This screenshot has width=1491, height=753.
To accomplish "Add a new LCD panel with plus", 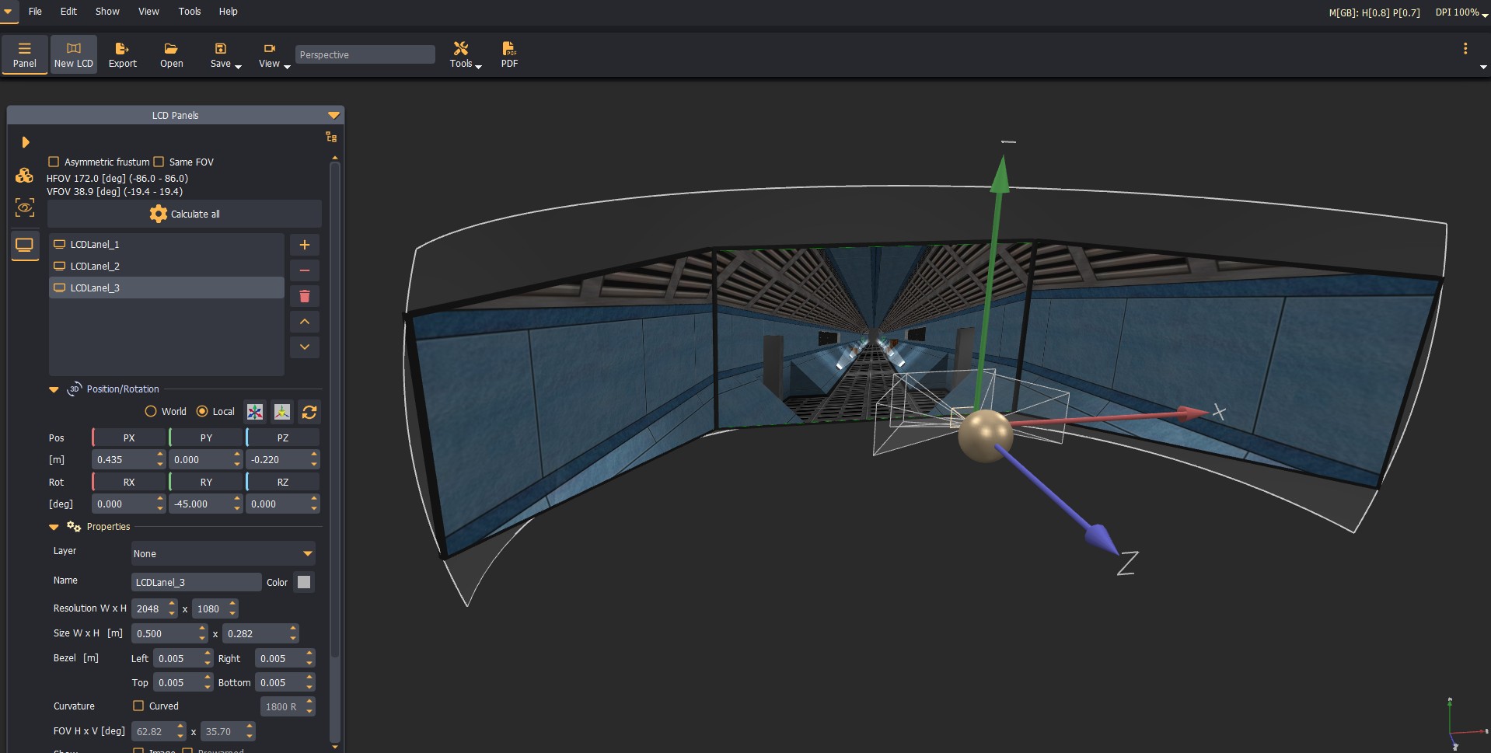I will point(305,245).
